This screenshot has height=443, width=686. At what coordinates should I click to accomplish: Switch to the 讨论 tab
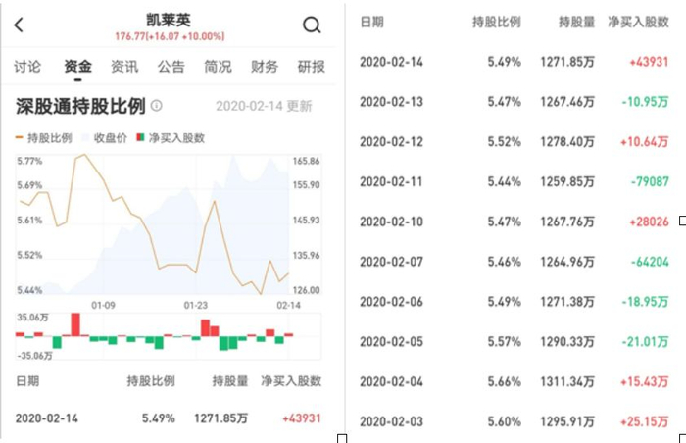click(x=27, y=67)
